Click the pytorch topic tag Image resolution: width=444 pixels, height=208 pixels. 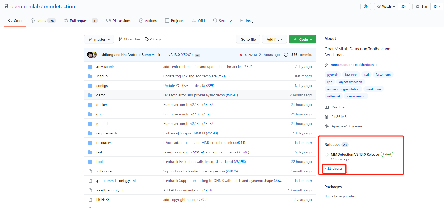333,75
